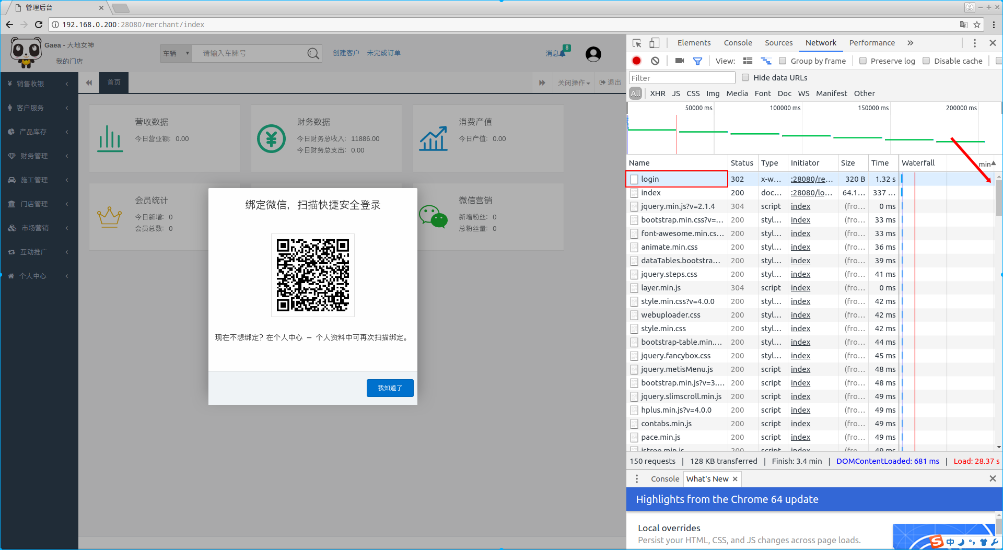The height and width of the screenshot is (550, 1003).
Task: Click 退出 logout link
Action: 610,83
